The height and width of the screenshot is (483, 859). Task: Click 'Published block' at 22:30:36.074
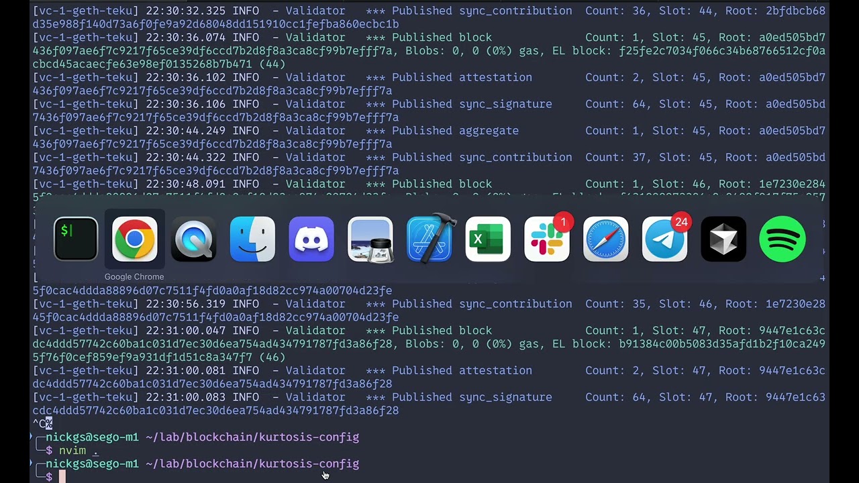point(442,38)
